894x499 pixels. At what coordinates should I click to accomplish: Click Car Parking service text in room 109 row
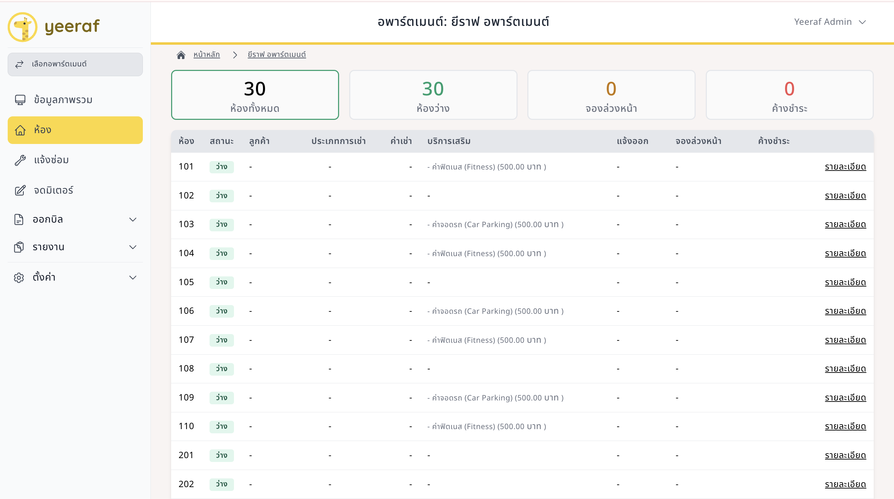coord(496,398)
